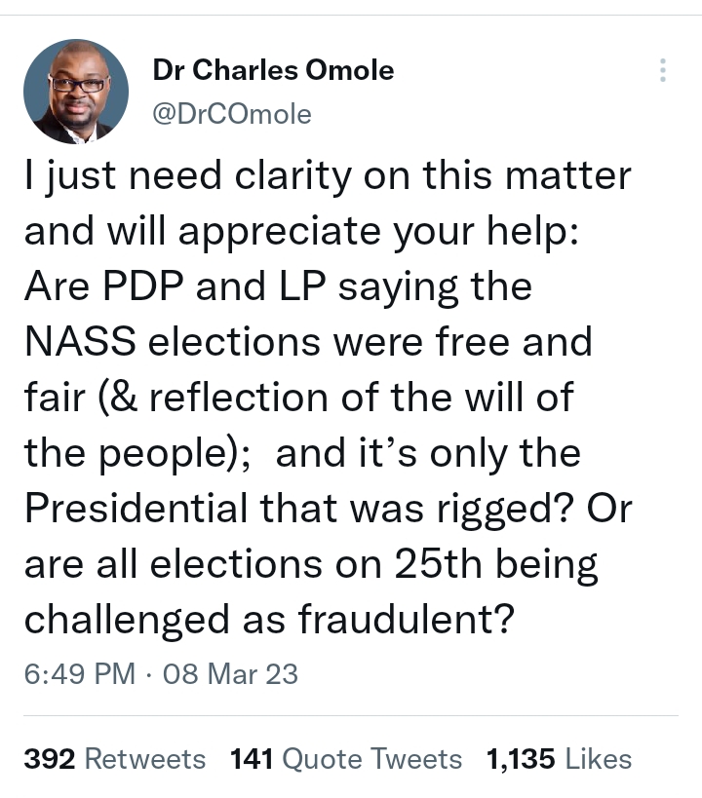
Task: Open the Dr Charles Omole display name
Action: [273, 70]
